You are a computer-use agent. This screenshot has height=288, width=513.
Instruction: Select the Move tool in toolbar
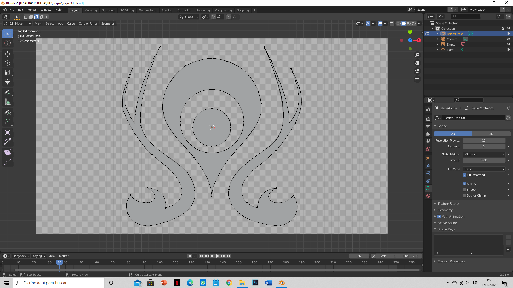7,54
